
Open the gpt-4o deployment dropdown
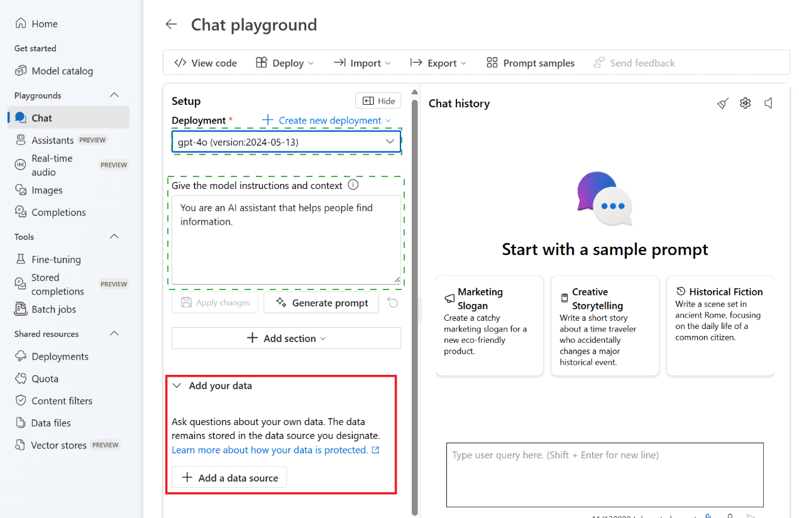click(287, 142)
